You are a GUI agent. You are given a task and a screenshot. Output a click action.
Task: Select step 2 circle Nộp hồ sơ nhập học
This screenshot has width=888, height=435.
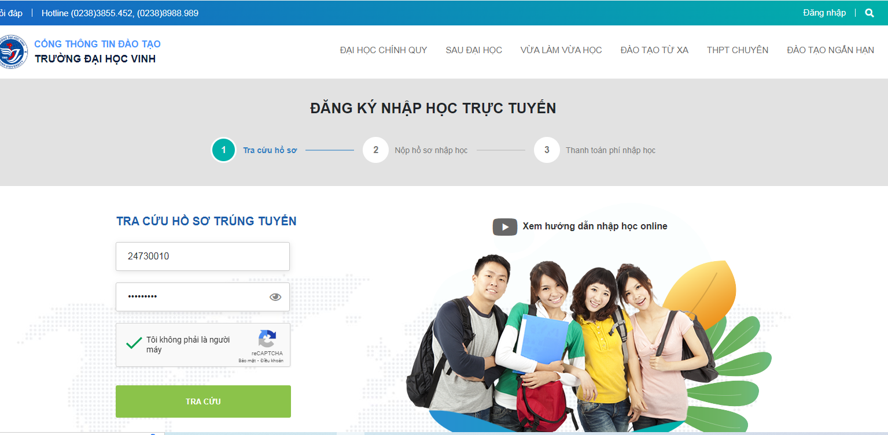click(375, 150)
